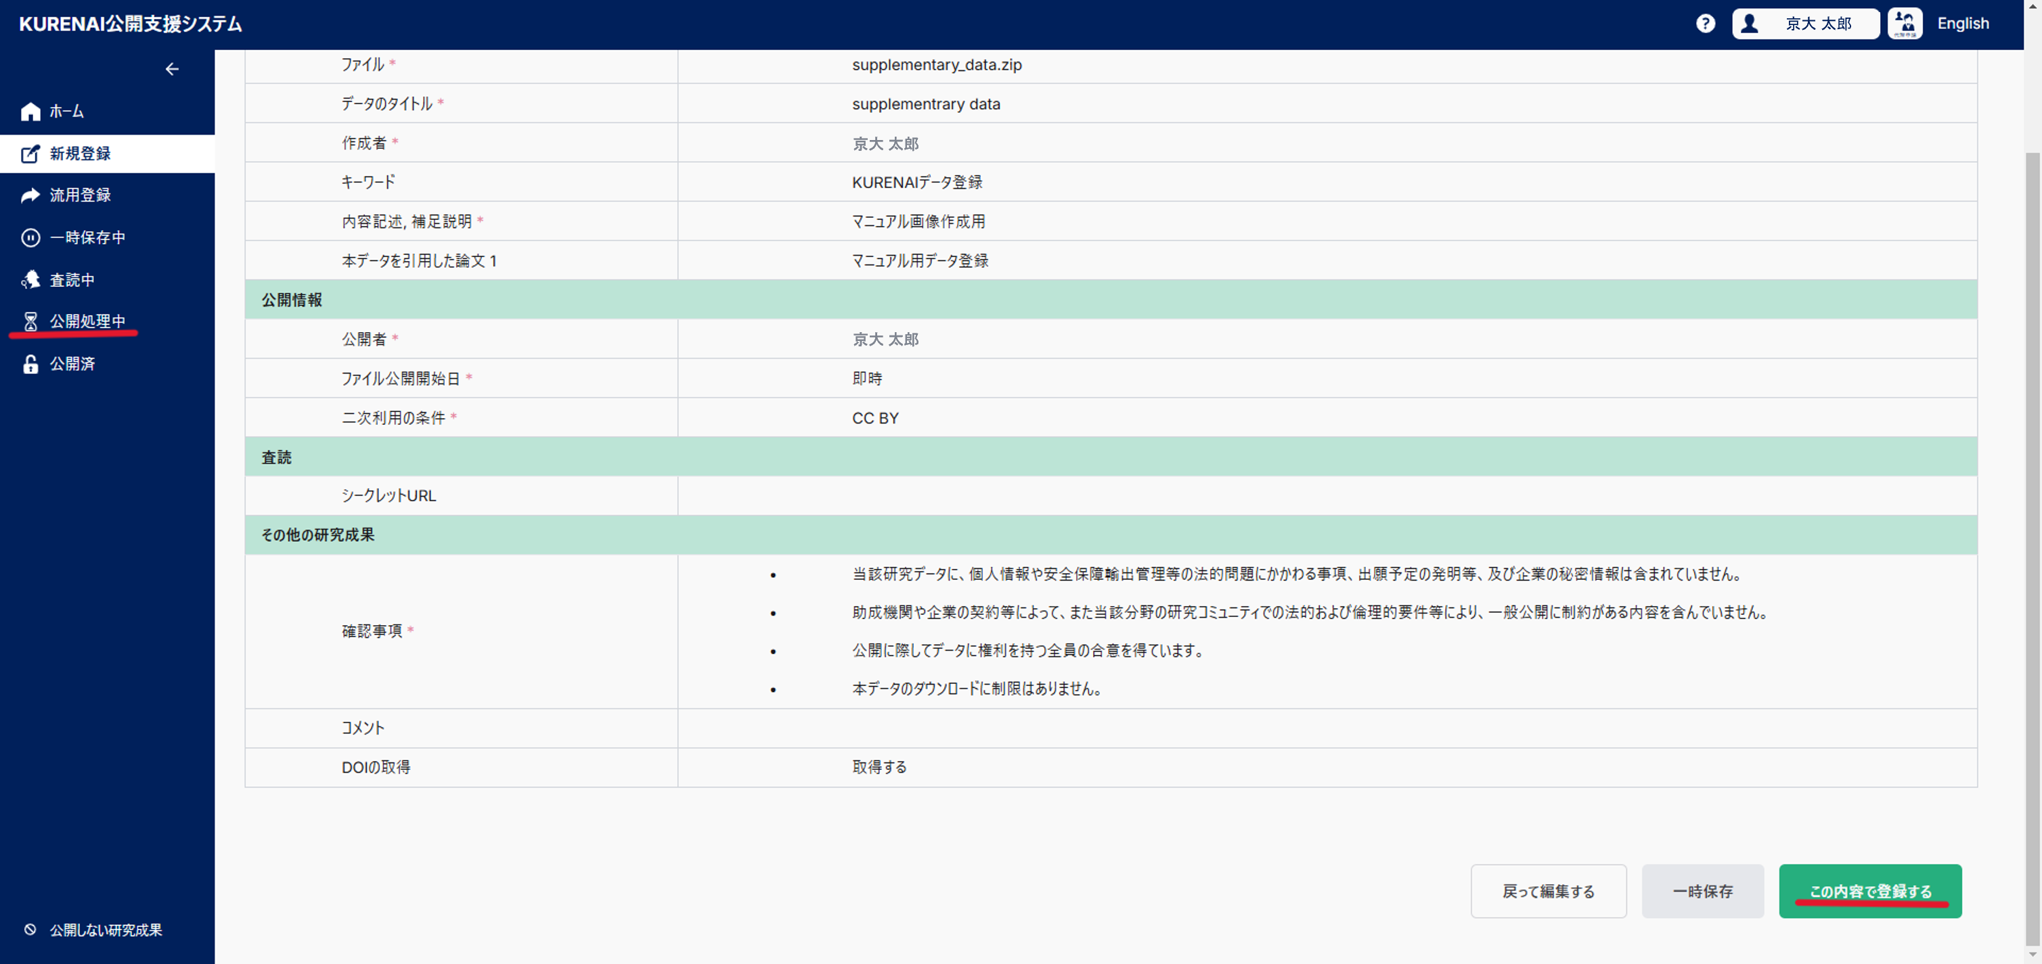Open the 京大 太郎 user menu
This screenshot has height=964, width=2042.
[x=1805, y=24]
